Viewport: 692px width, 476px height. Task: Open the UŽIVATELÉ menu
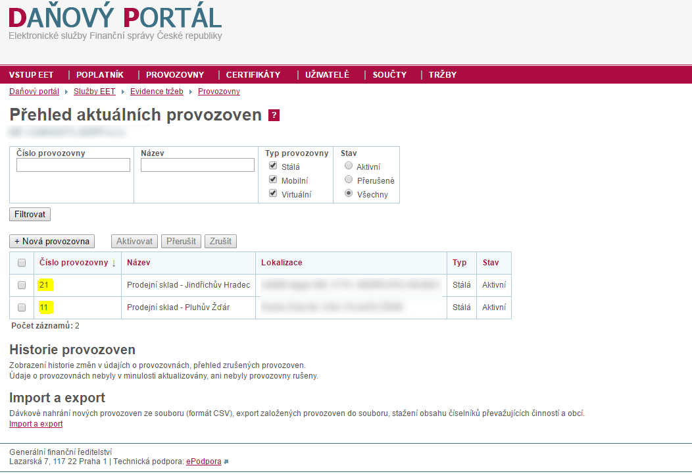pyautogui.click(x=327, y=74)
